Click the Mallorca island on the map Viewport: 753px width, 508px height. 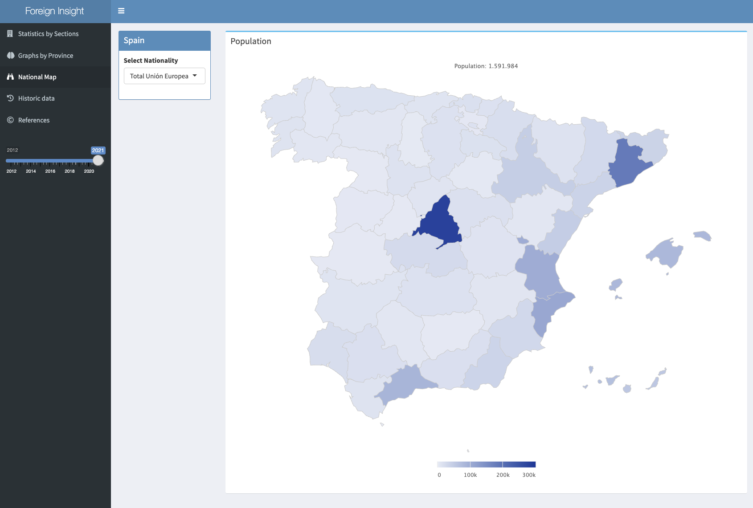click(x=666, y=253)
